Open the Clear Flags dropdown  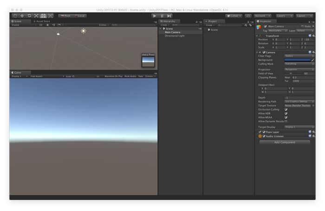[x=299, y=56]
